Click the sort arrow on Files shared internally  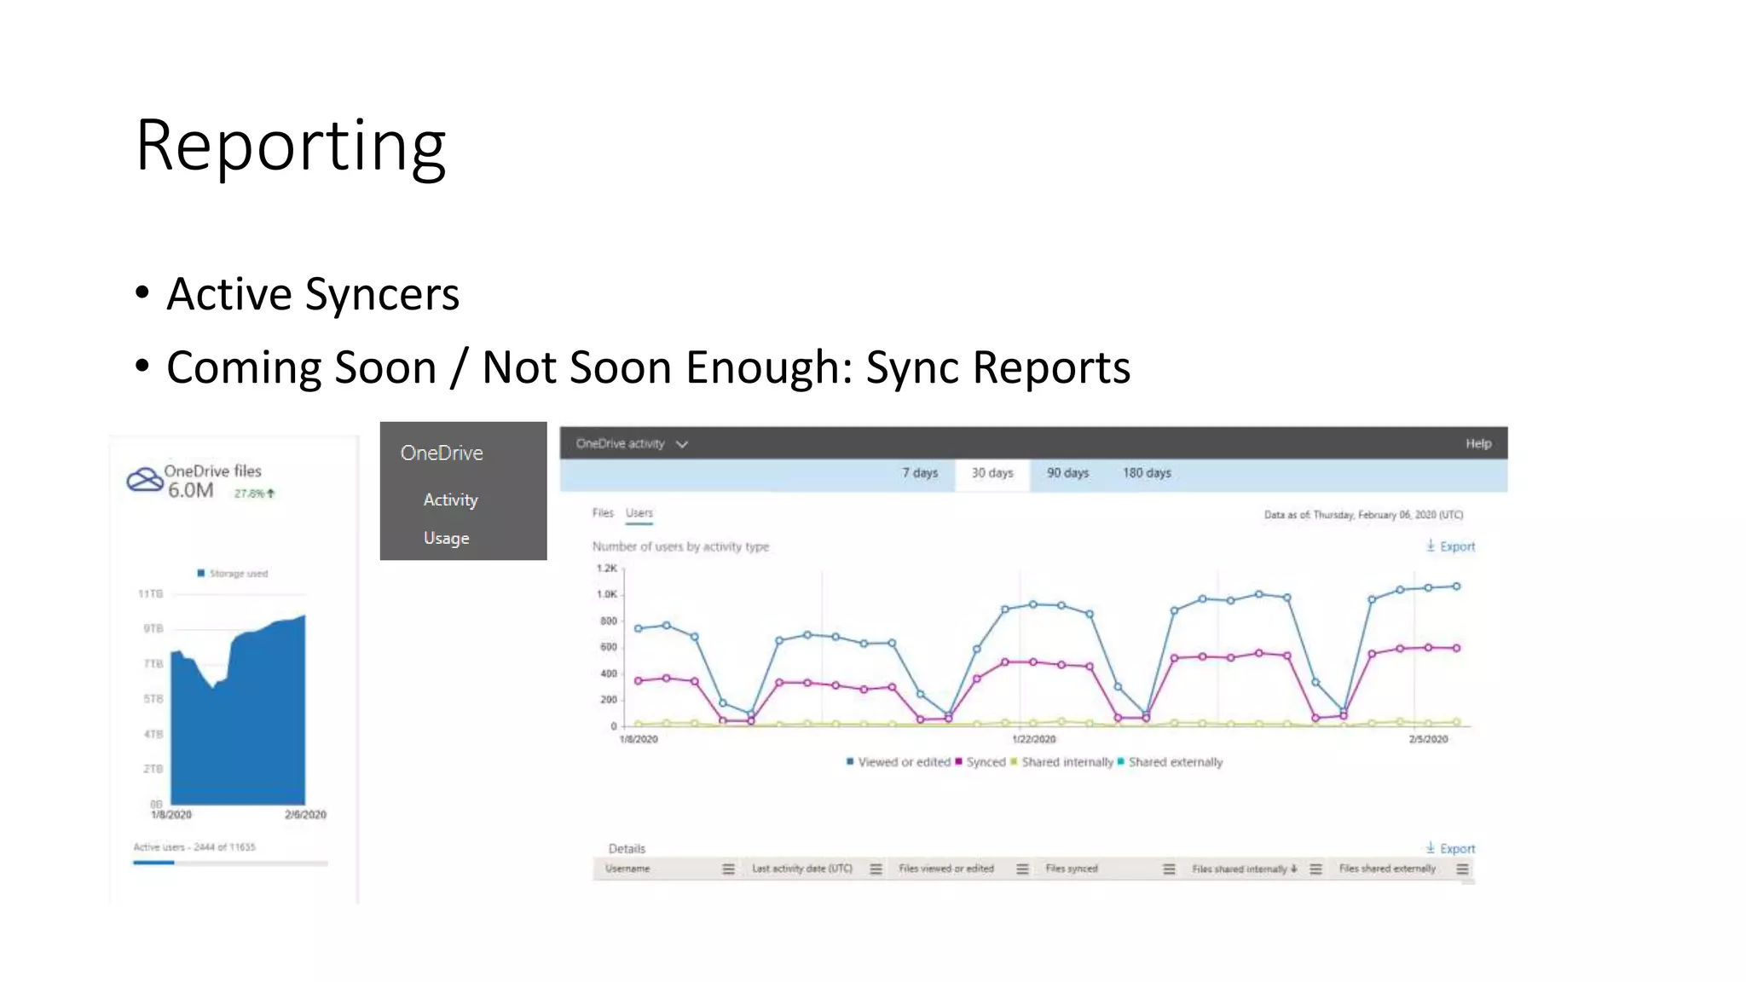pyautogui.click(x=1294, y=869)
